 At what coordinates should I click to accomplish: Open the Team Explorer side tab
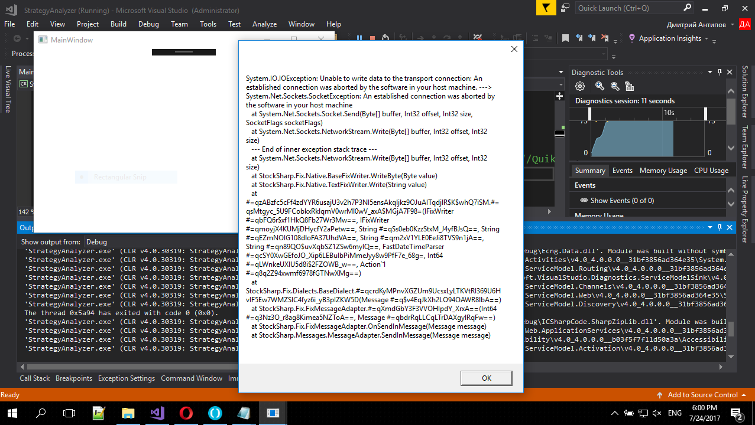(745, 146)
